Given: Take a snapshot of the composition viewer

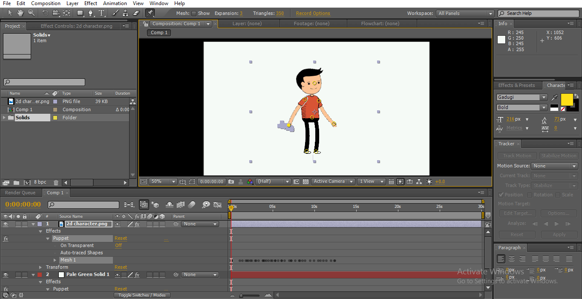Looking at the screenshot, I should click(x=231, y=181).
